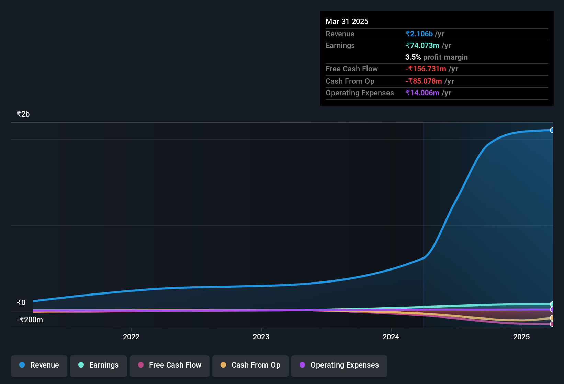Click the 2022 x-axis label
The height and width of the screenshot is (384, 564).
coord(131,337)
